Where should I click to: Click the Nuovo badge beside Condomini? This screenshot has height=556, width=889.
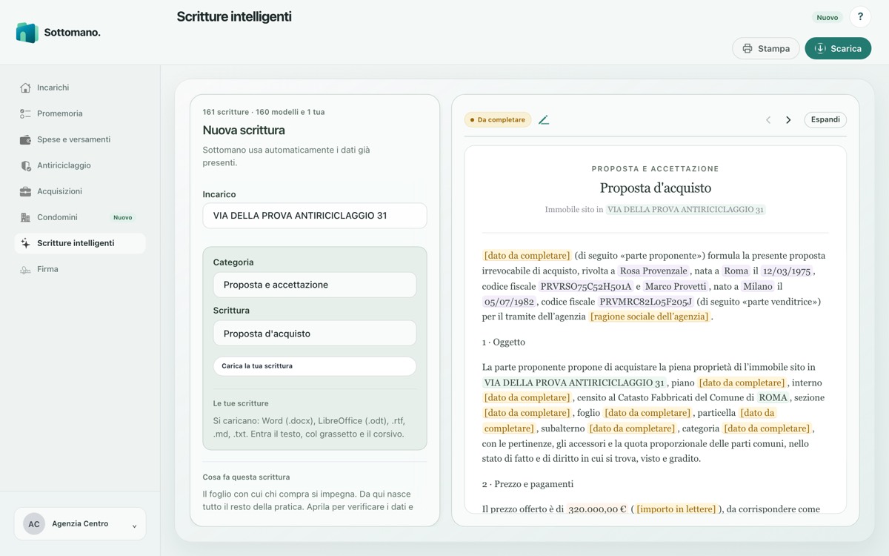point(123,218)
